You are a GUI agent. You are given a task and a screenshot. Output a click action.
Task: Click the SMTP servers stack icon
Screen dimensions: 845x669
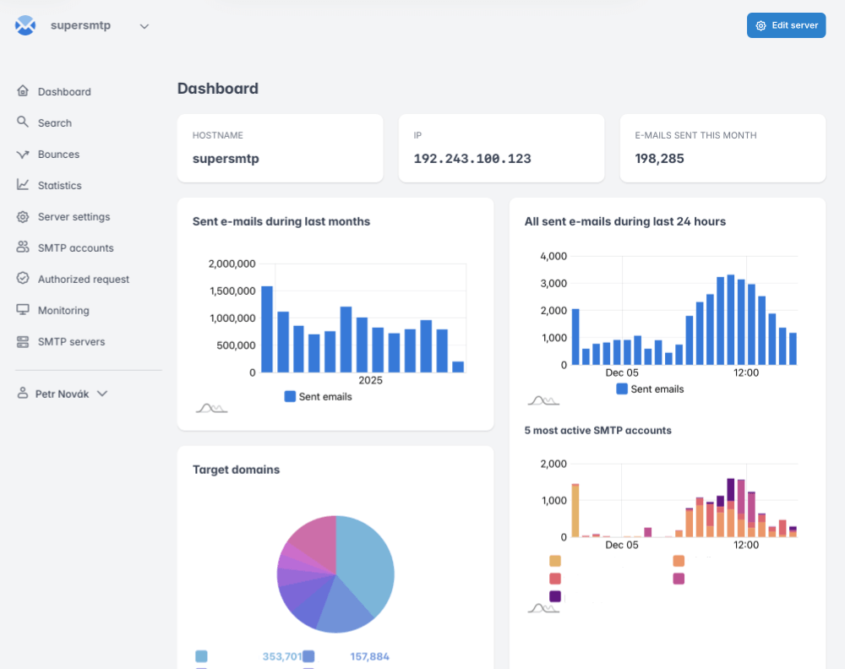[x=23, y=341]
